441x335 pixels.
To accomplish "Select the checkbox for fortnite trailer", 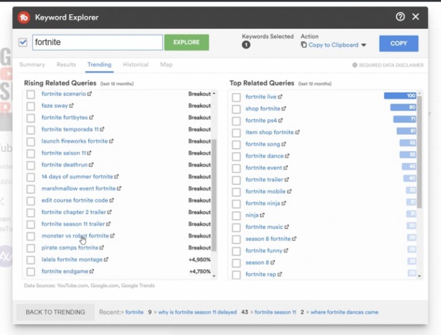I will (x=236, y=180).
